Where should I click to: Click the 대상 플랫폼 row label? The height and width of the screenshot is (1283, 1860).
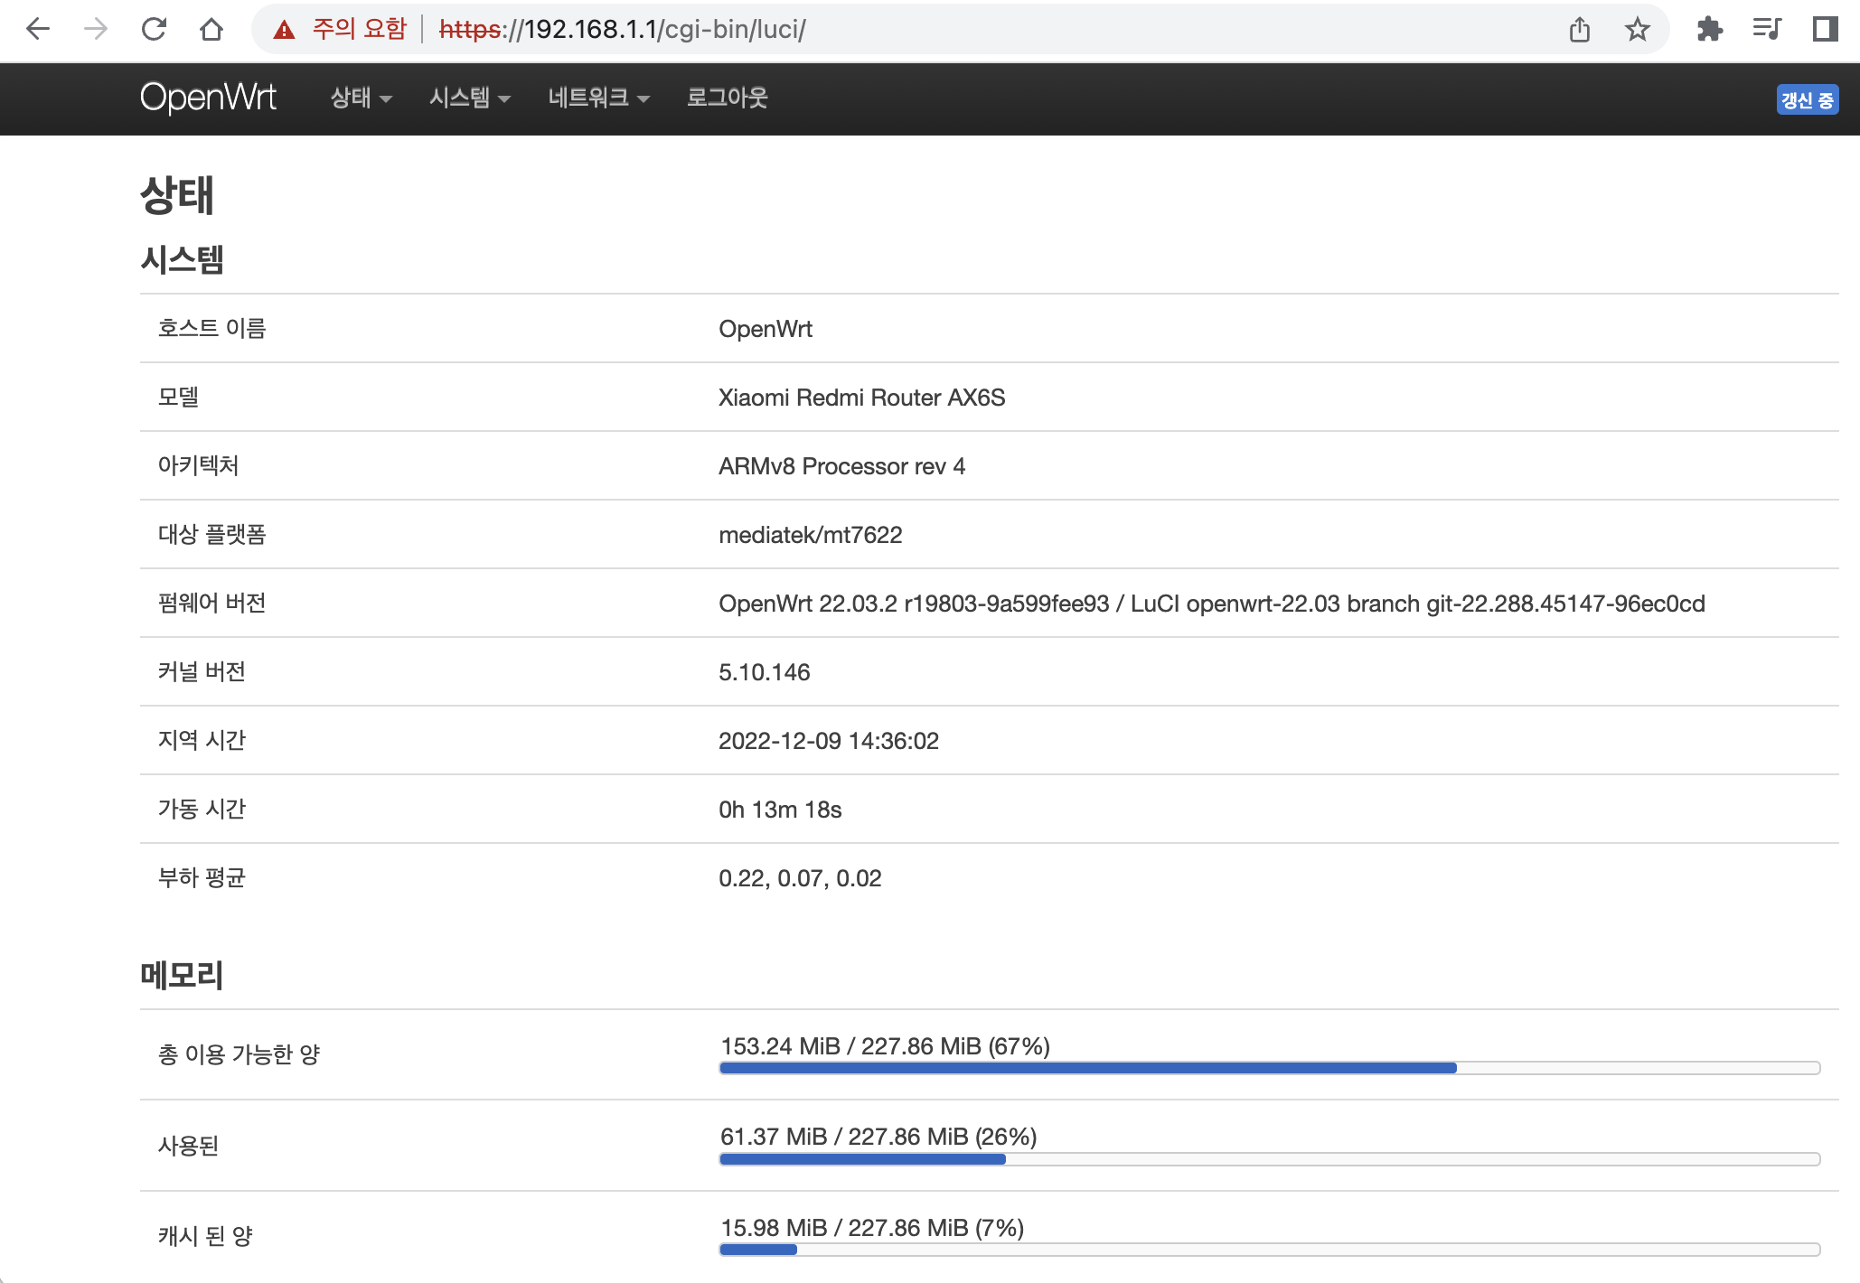[x=212, y=534]
